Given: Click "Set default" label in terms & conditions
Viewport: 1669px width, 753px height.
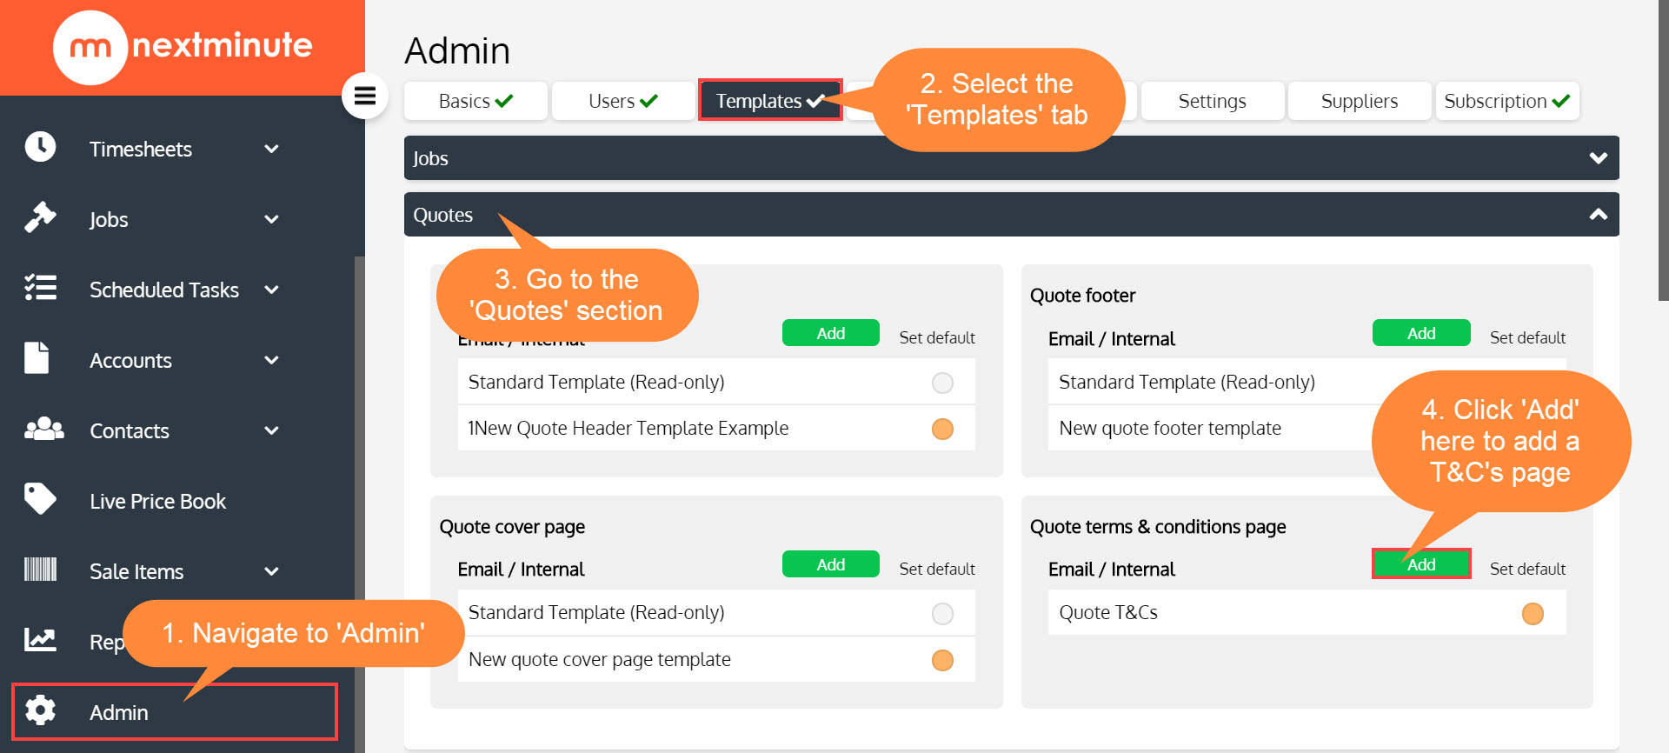Looking at the screenshot, I should click(1527, 569).
